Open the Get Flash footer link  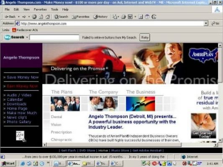pos(68,150)
